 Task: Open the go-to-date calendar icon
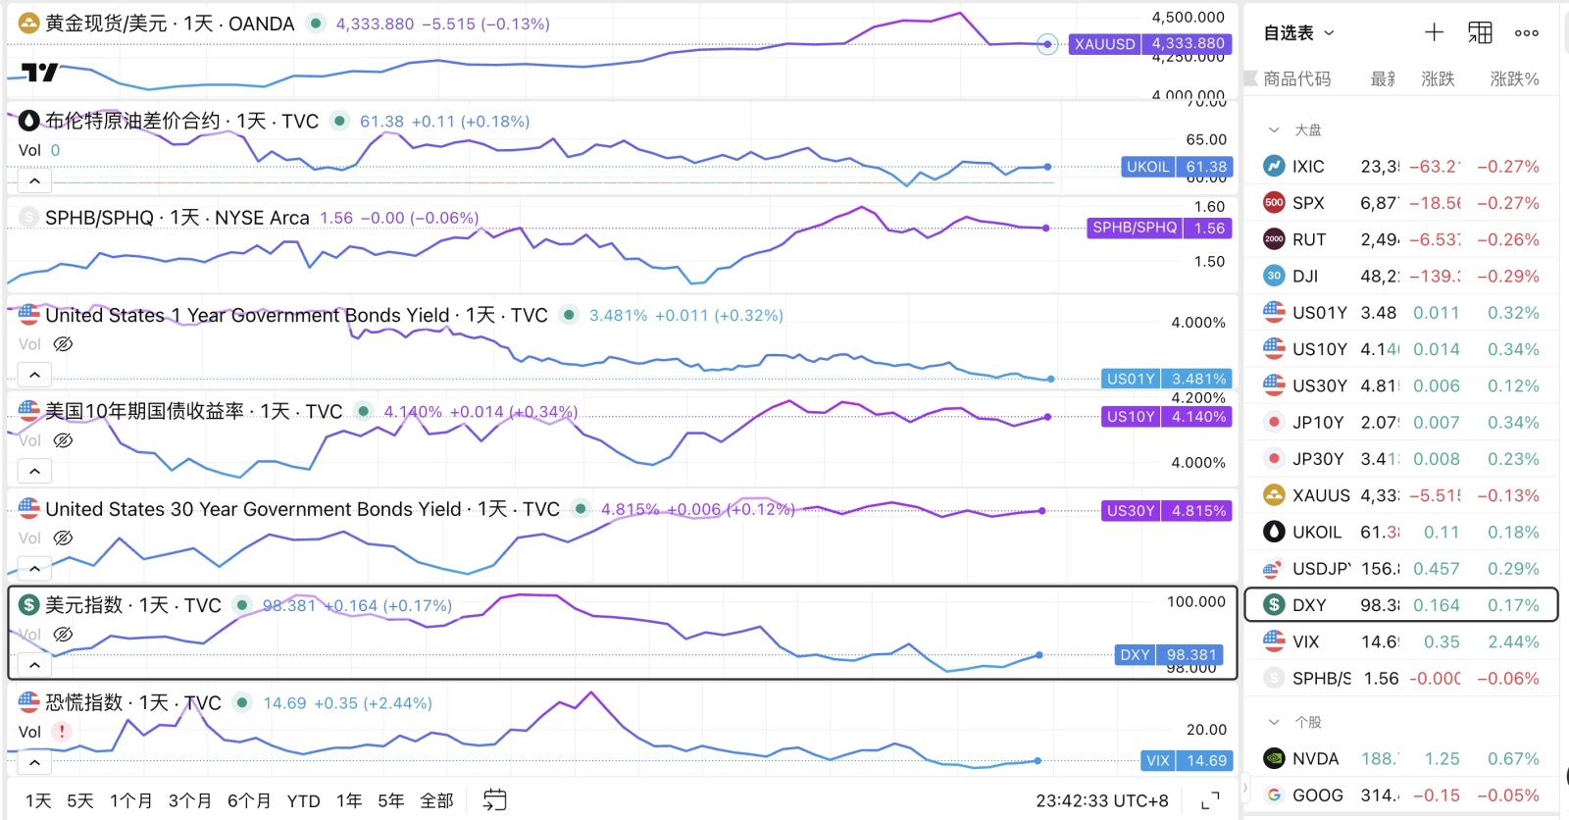(x=495, y=799)
